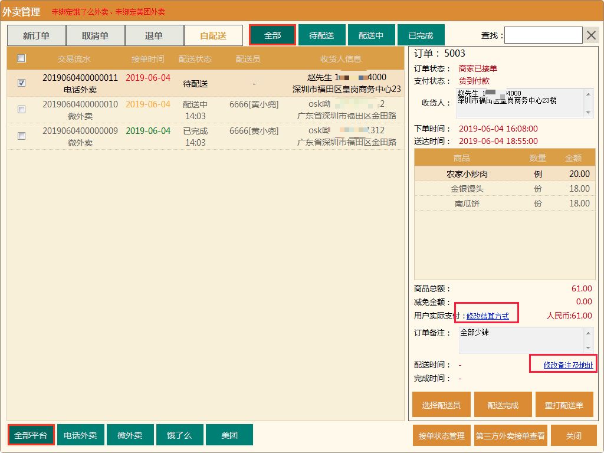The height and width of the screenshot is (453, 604).
Task: Click the 数量 column header in item list
Action: click(538, 158)
